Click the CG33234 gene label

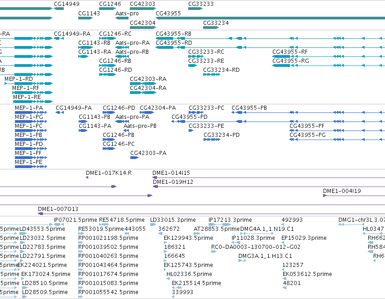click(216, 23)
